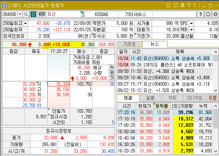The image size is (219, 156).
Task: Open settings with the gear icon
Action: click(x=215, y=14)
